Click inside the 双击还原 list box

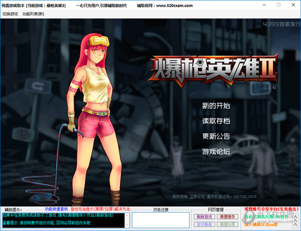[x=161, y=220]
